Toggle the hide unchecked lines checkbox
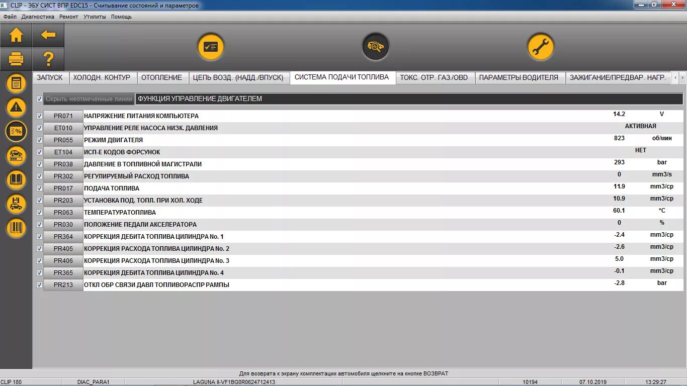 40,99
